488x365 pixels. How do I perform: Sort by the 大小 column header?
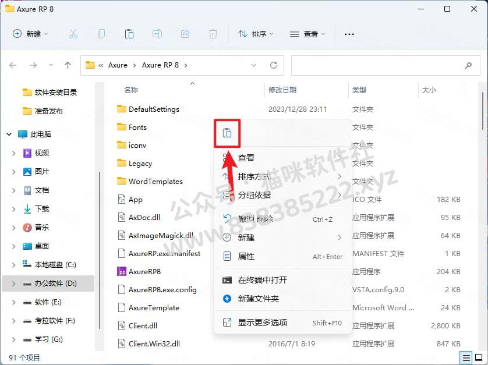pyautogui.click(x=429, y=90)
